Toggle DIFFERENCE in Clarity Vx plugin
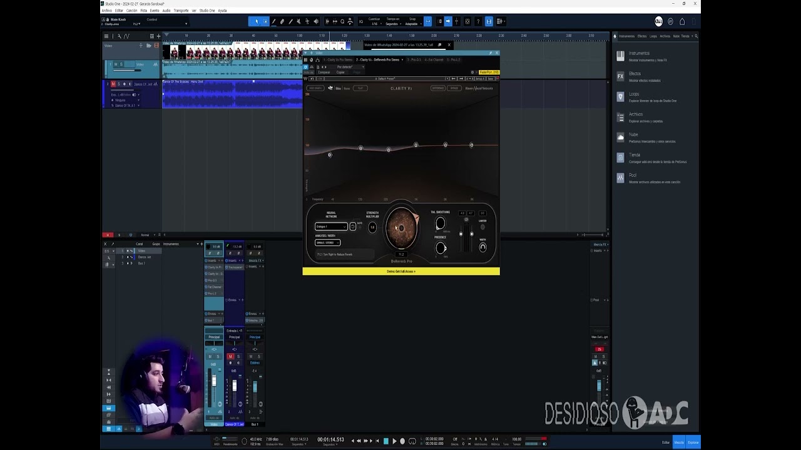 click(x=438, y=88)
